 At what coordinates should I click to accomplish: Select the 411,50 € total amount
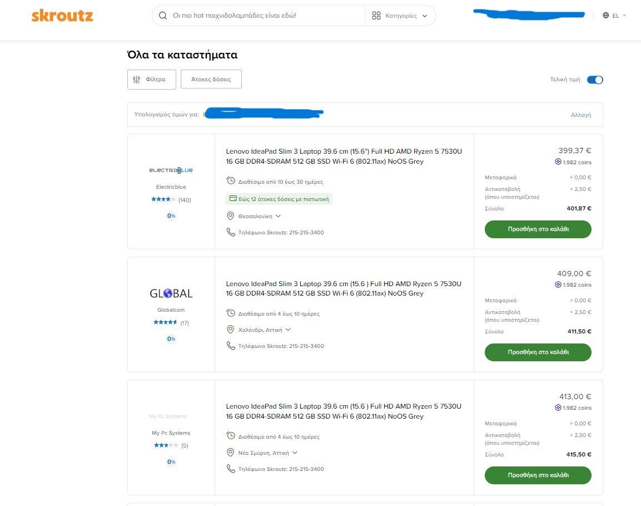[x=579, y=332]
